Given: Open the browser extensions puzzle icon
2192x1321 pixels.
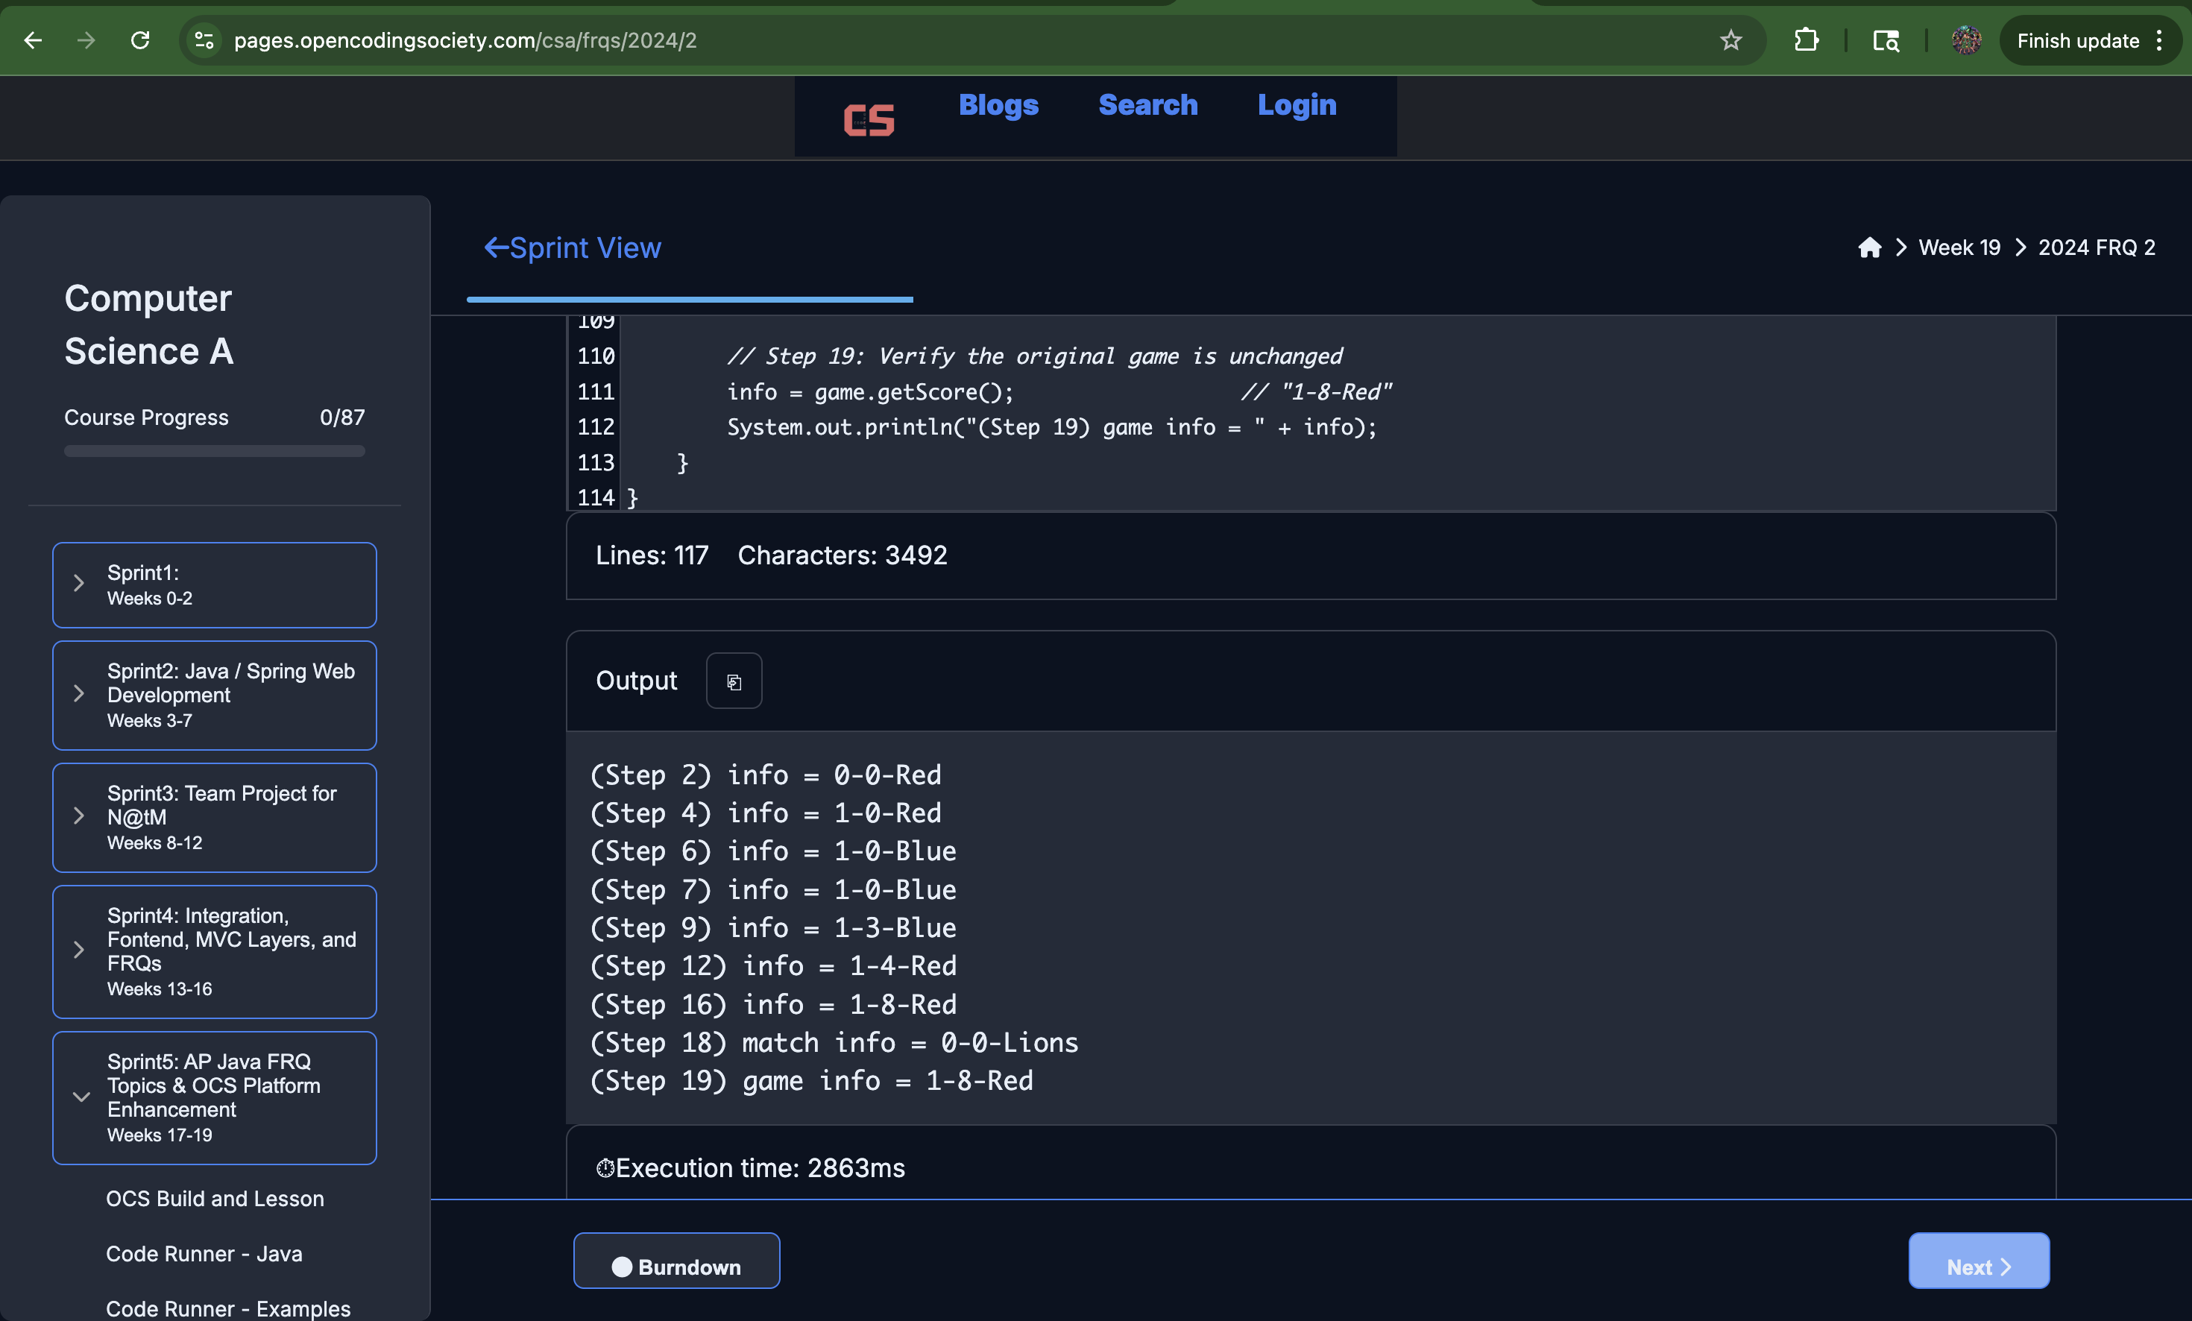Looking at the screenshot, I should click(x=1806, y=40).
